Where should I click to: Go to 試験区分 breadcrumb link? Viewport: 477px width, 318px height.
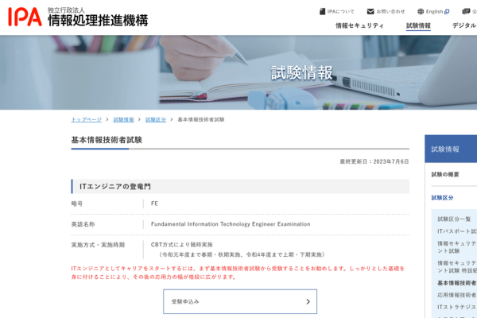[x=156, y=119]
